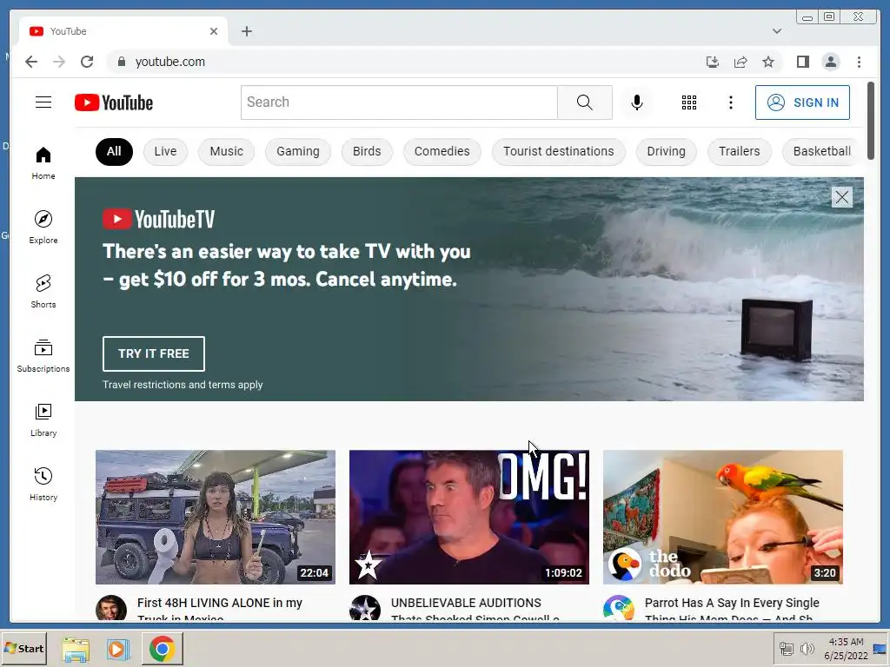Open UNBELIEVABLE AUDITIONS title link
The width and height of the screenshot is (890, 667).
coord(475,611)
